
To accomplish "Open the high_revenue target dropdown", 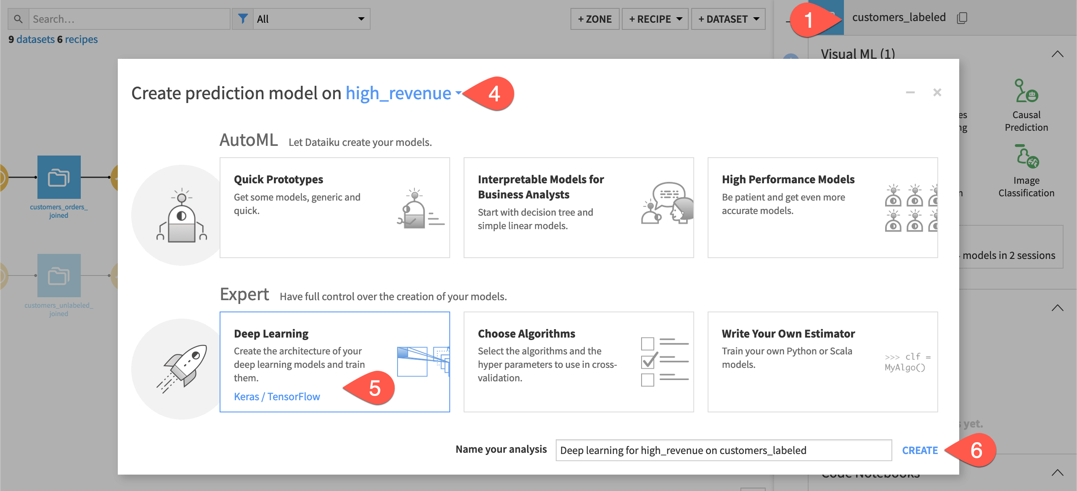I will [459, 93].
